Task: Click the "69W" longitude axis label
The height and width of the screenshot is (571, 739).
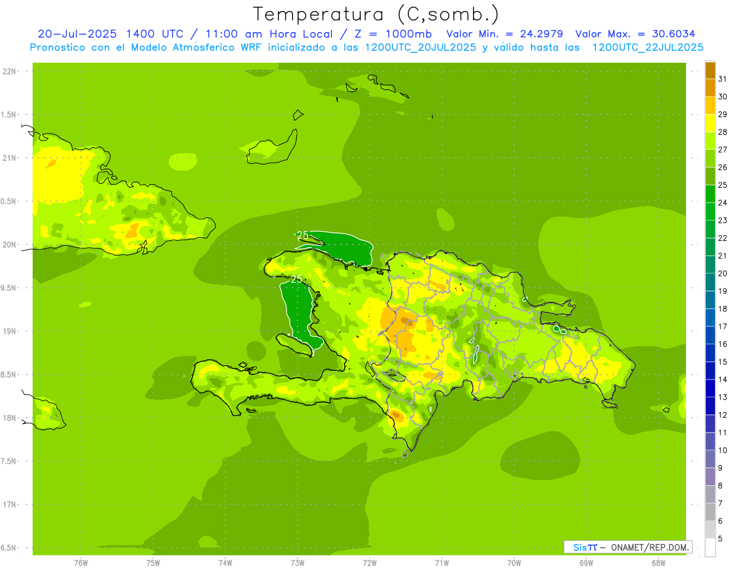Action: 586,563
